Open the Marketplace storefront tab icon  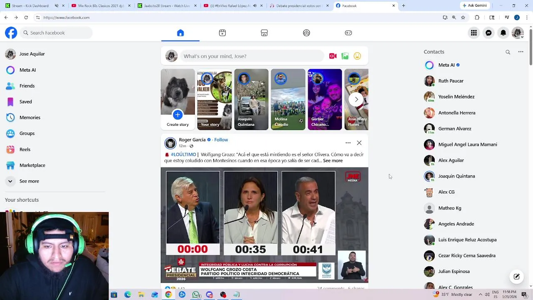pyautogui.click(x=264, y=33)
